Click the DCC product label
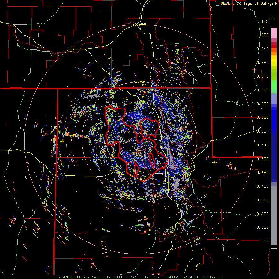This screenshot has width=279, height=279. (x=272, y=19)
